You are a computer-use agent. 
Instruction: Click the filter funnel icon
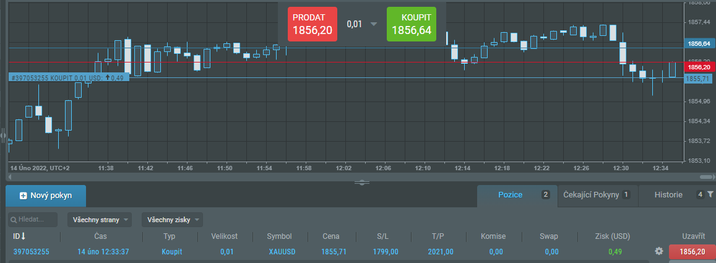pyautogui.click(x=710, y=195)
